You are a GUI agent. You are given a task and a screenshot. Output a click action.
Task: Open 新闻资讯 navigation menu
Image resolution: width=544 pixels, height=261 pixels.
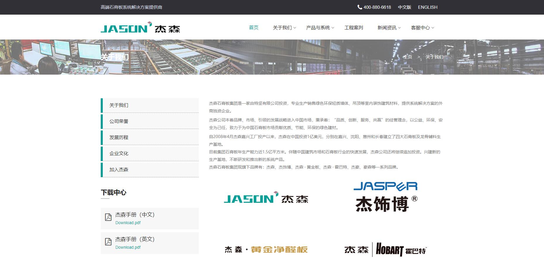pos(387,28)
